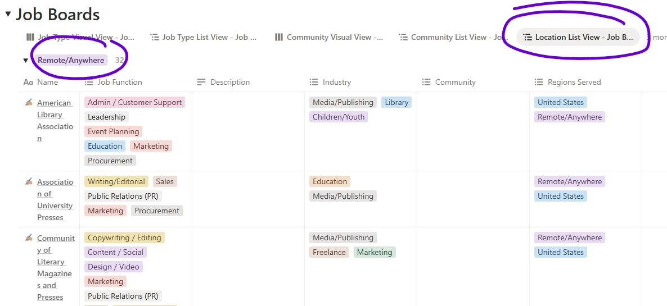
Task: Click Design / Video tag
Action: point(114,267)
